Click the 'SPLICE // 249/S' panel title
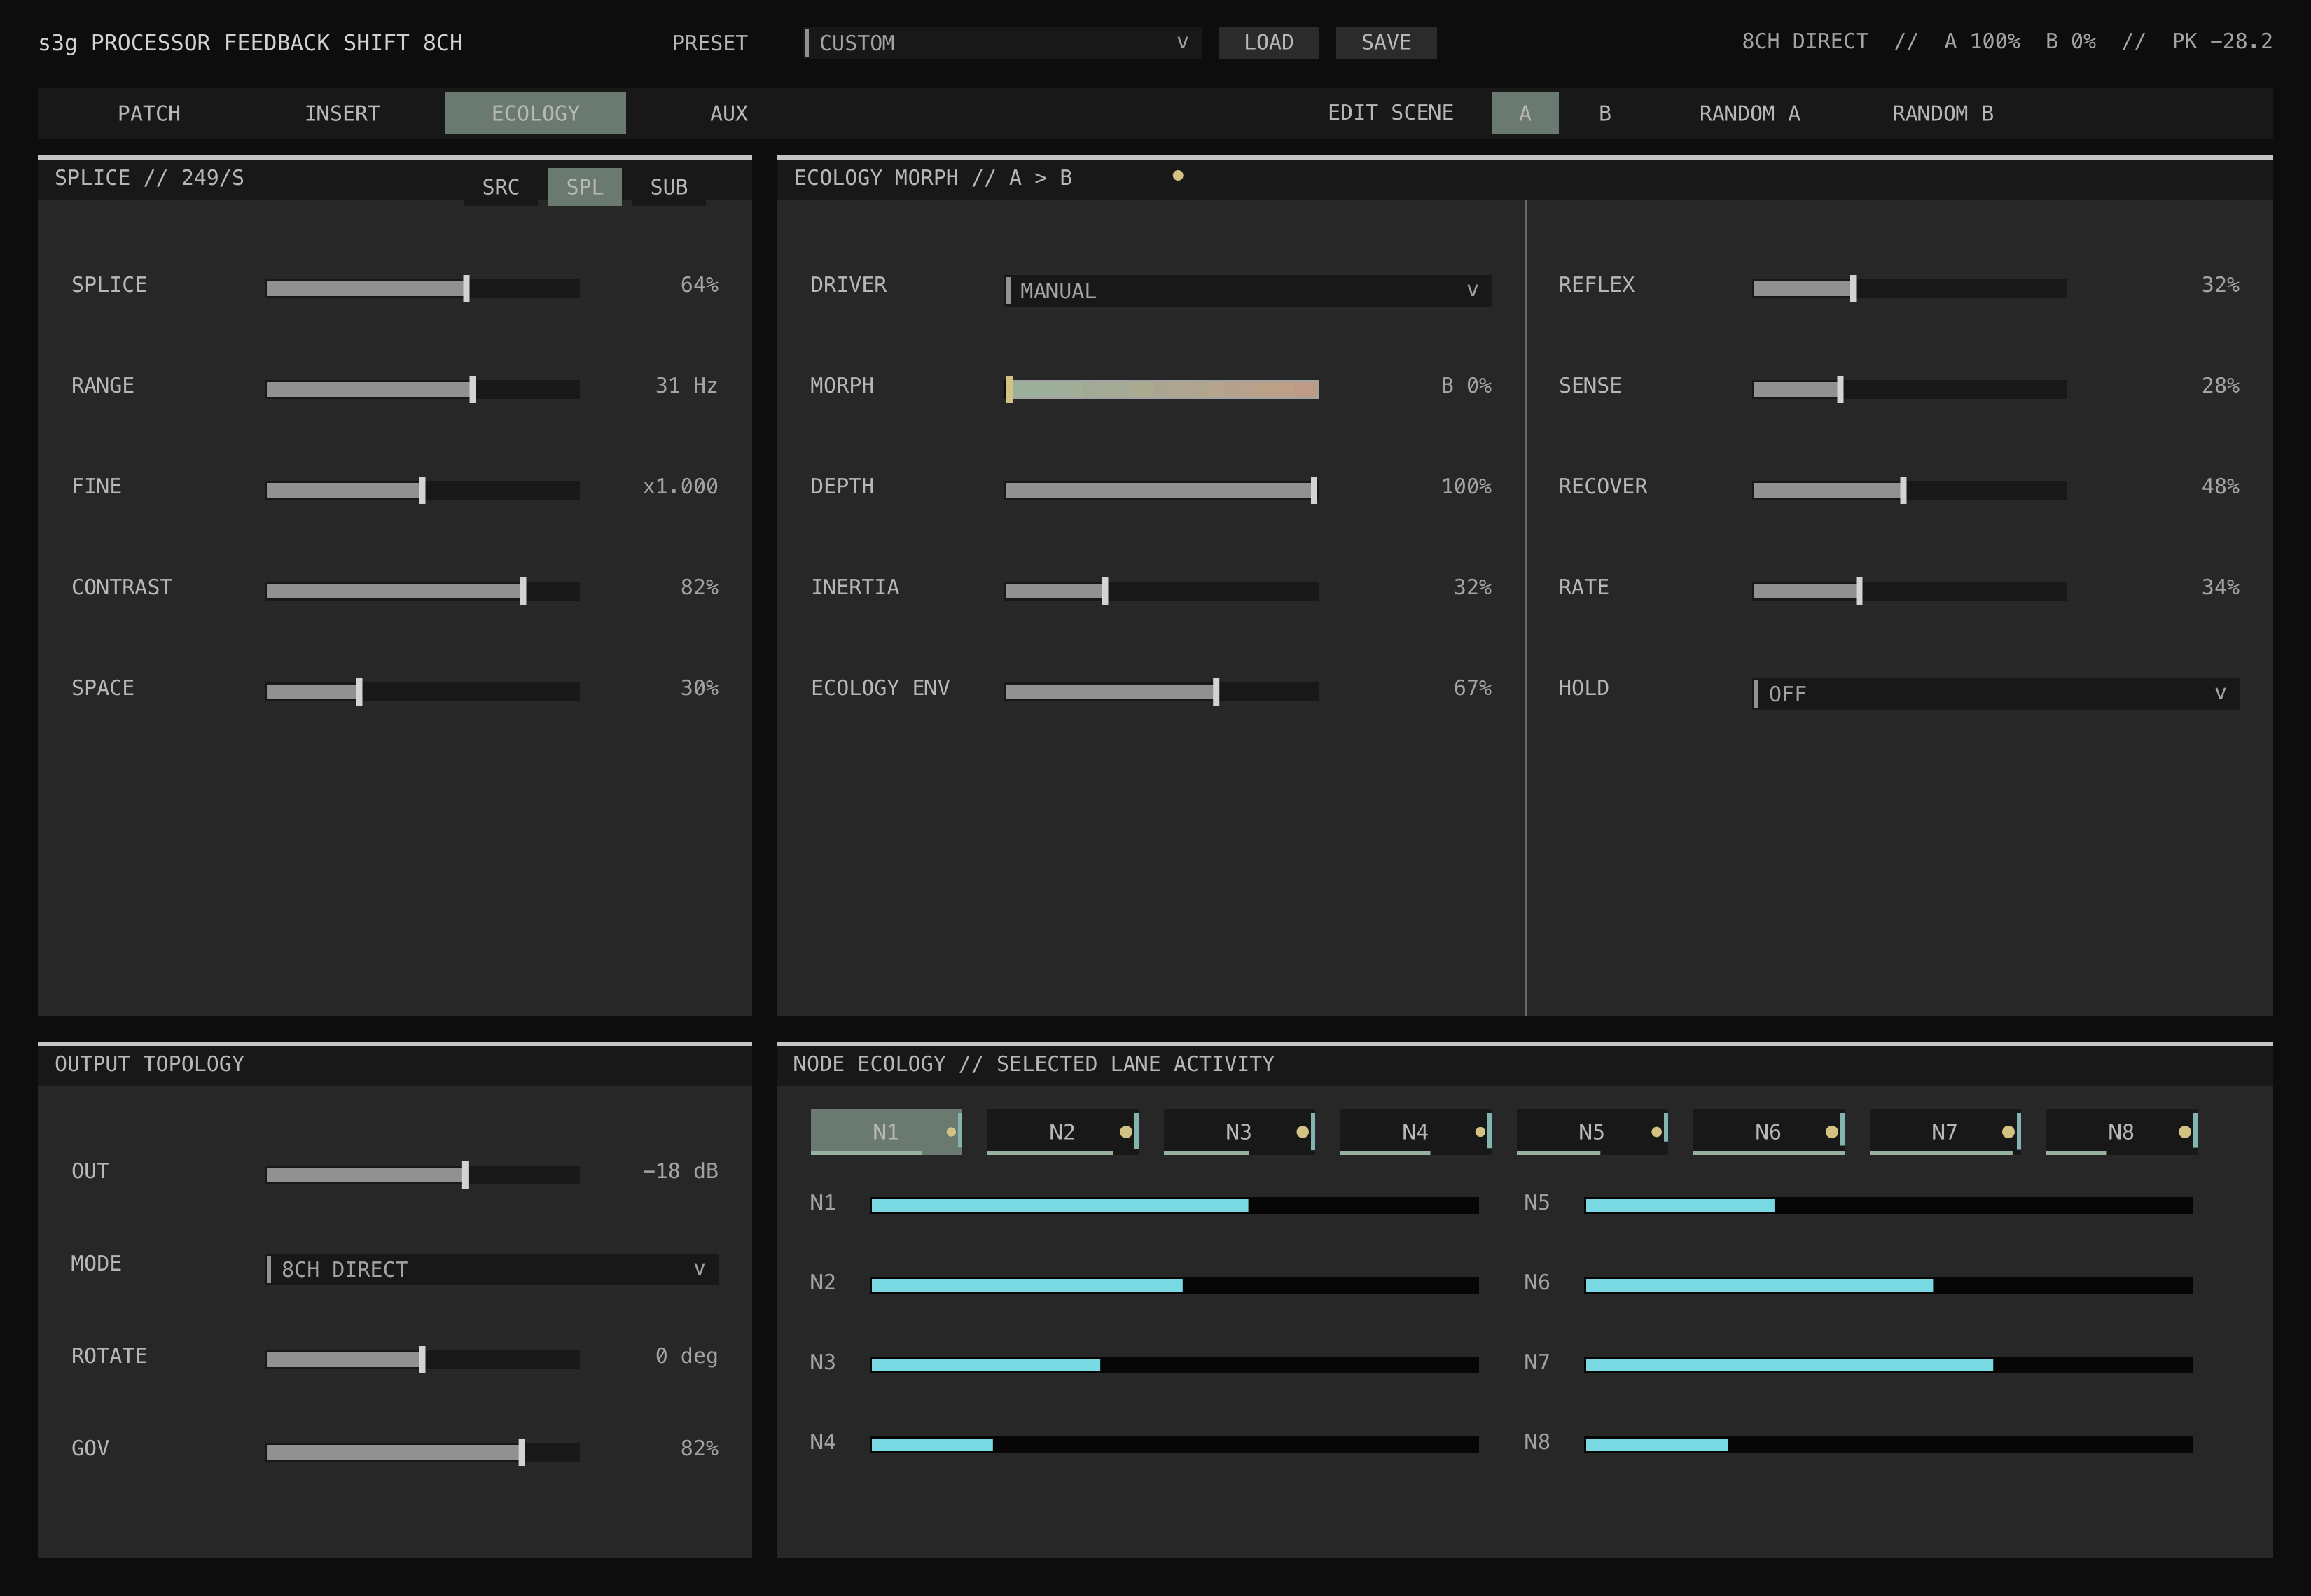Viewport: 2311px width, 1596px height. 149,178
